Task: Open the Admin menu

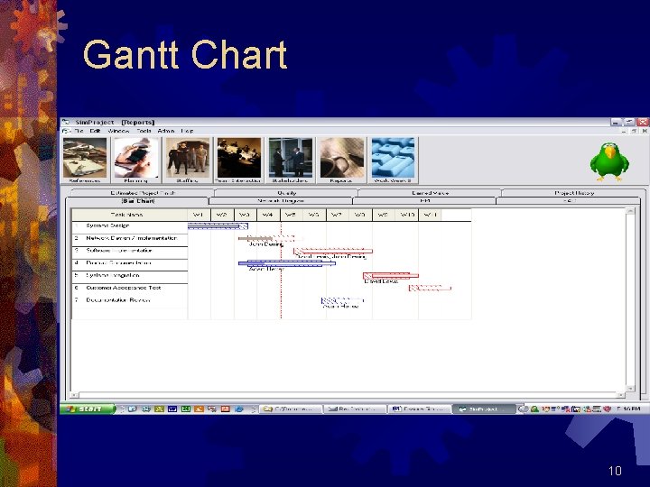Action: [166, 131]
